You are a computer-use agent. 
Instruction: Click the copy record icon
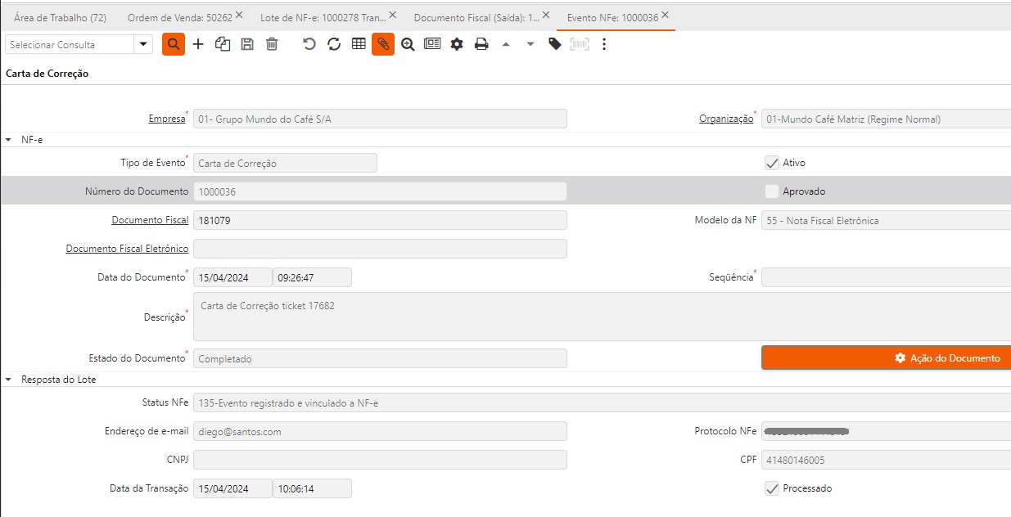pyautogui.click(x=223, y=44)
